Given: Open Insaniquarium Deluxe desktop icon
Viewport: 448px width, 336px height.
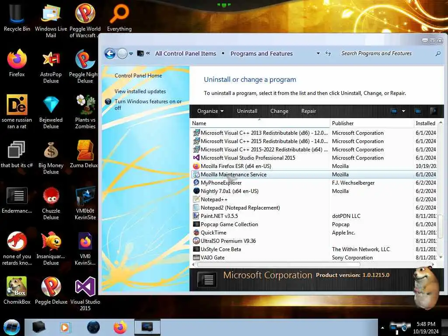Looking at the screenshot, I should pos(51,248).
